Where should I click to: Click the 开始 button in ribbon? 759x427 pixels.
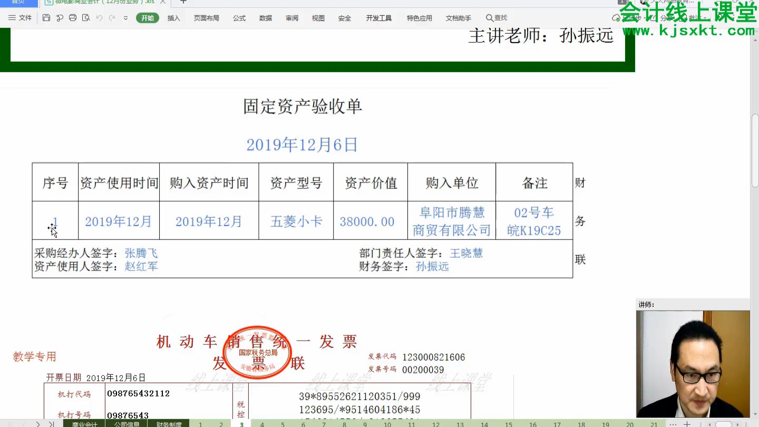(148, 18)
